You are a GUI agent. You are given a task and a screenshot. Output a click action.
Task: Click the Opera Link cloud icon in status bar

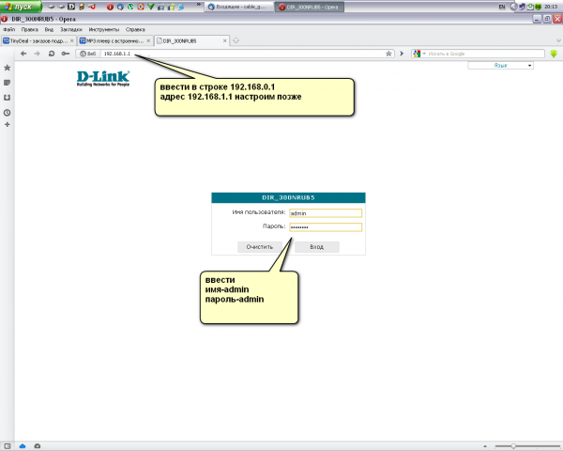pos(23,444)
